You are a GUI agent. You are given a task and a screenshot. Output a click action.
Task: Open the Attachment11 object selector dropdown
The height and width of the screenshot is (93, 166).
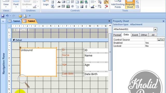pos(155,29)
